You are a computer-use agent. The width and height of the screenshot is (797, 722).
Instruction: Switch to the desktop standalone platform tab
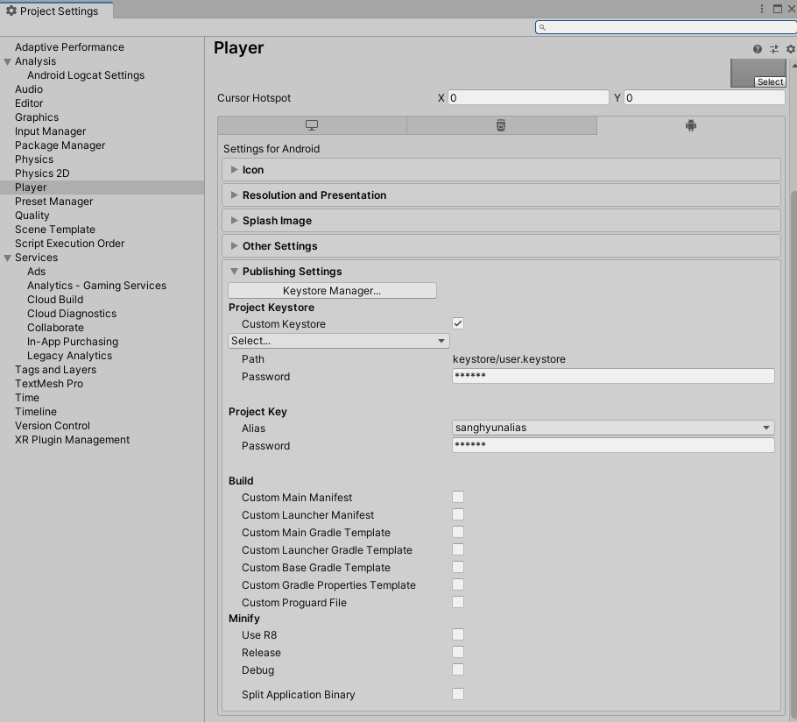312,125
